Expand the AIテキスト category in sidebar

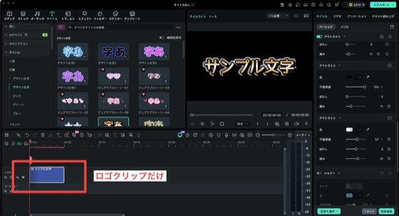(x=6, y=35)
